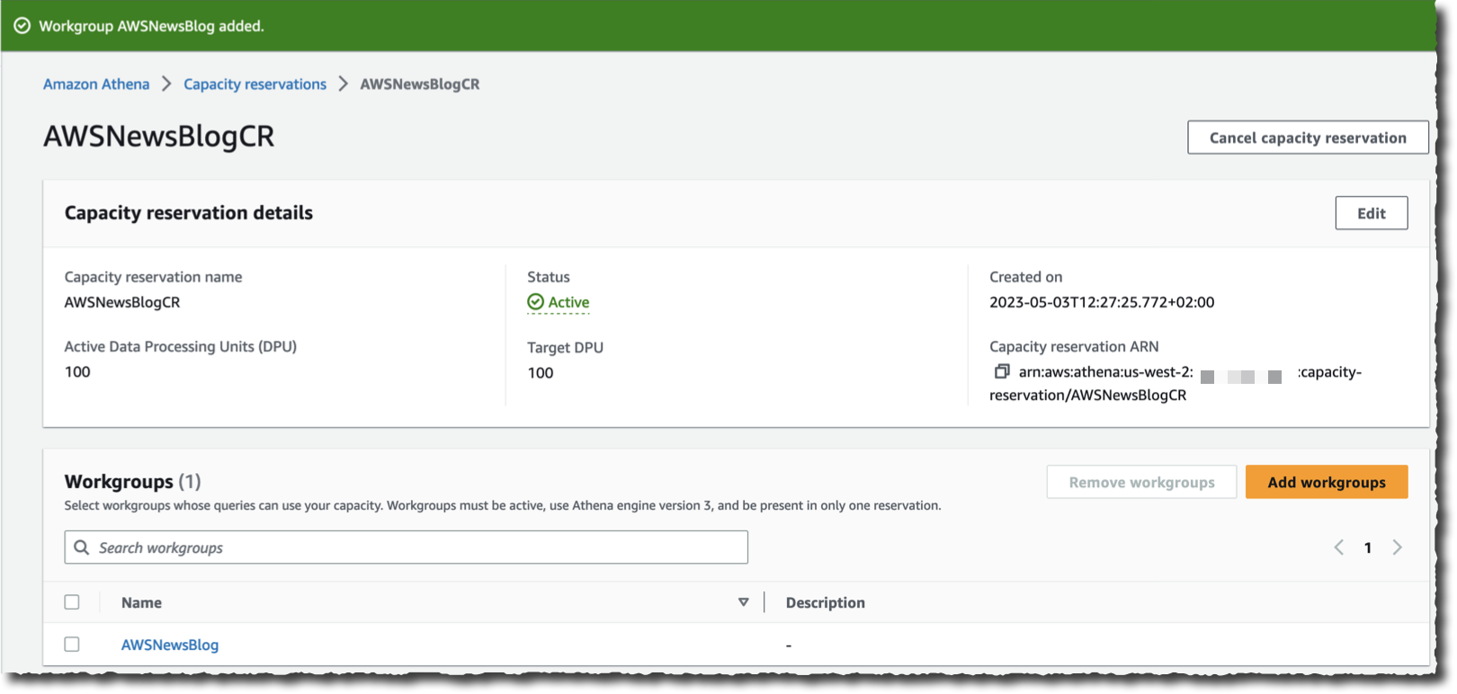Click the Target DPU value 100
This screenshot has width=1457, height=694.
(541, 372)
